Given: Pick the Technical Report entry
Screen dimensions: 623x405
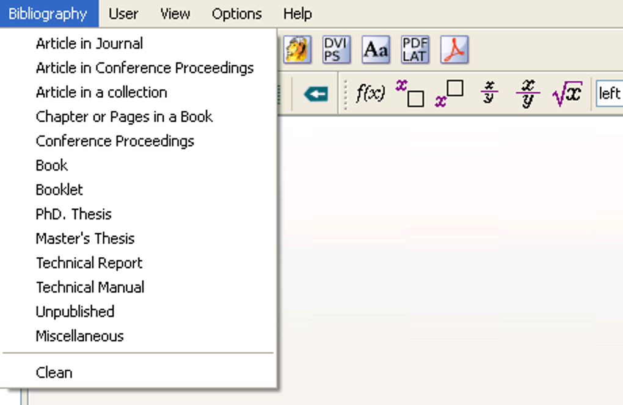Looking at the screenshot, I should coord(89,263).
